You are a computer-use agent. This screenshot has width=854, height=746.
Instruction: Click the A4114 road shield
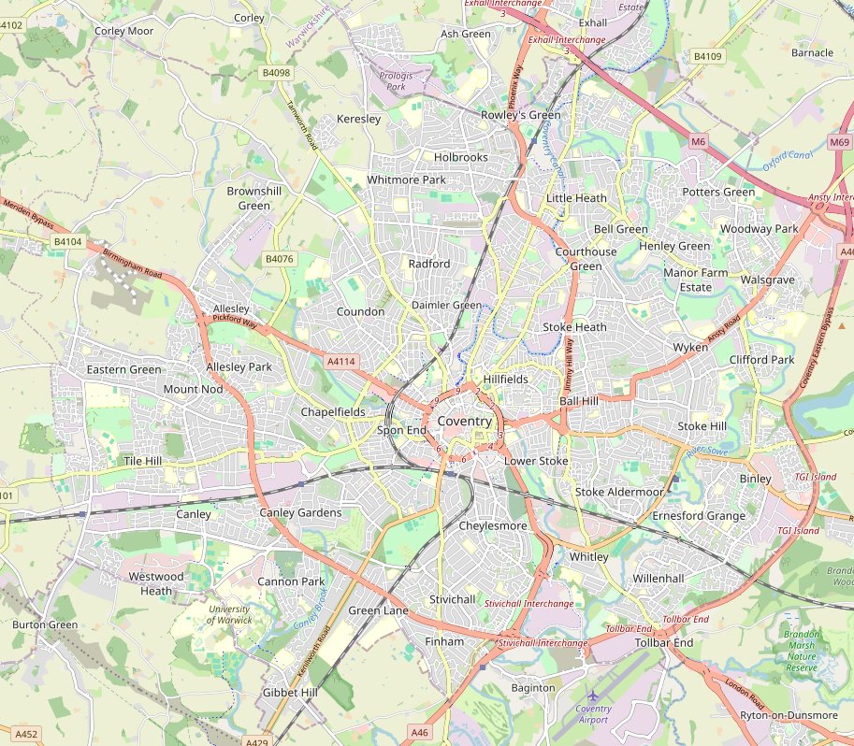tap(341, 361)
